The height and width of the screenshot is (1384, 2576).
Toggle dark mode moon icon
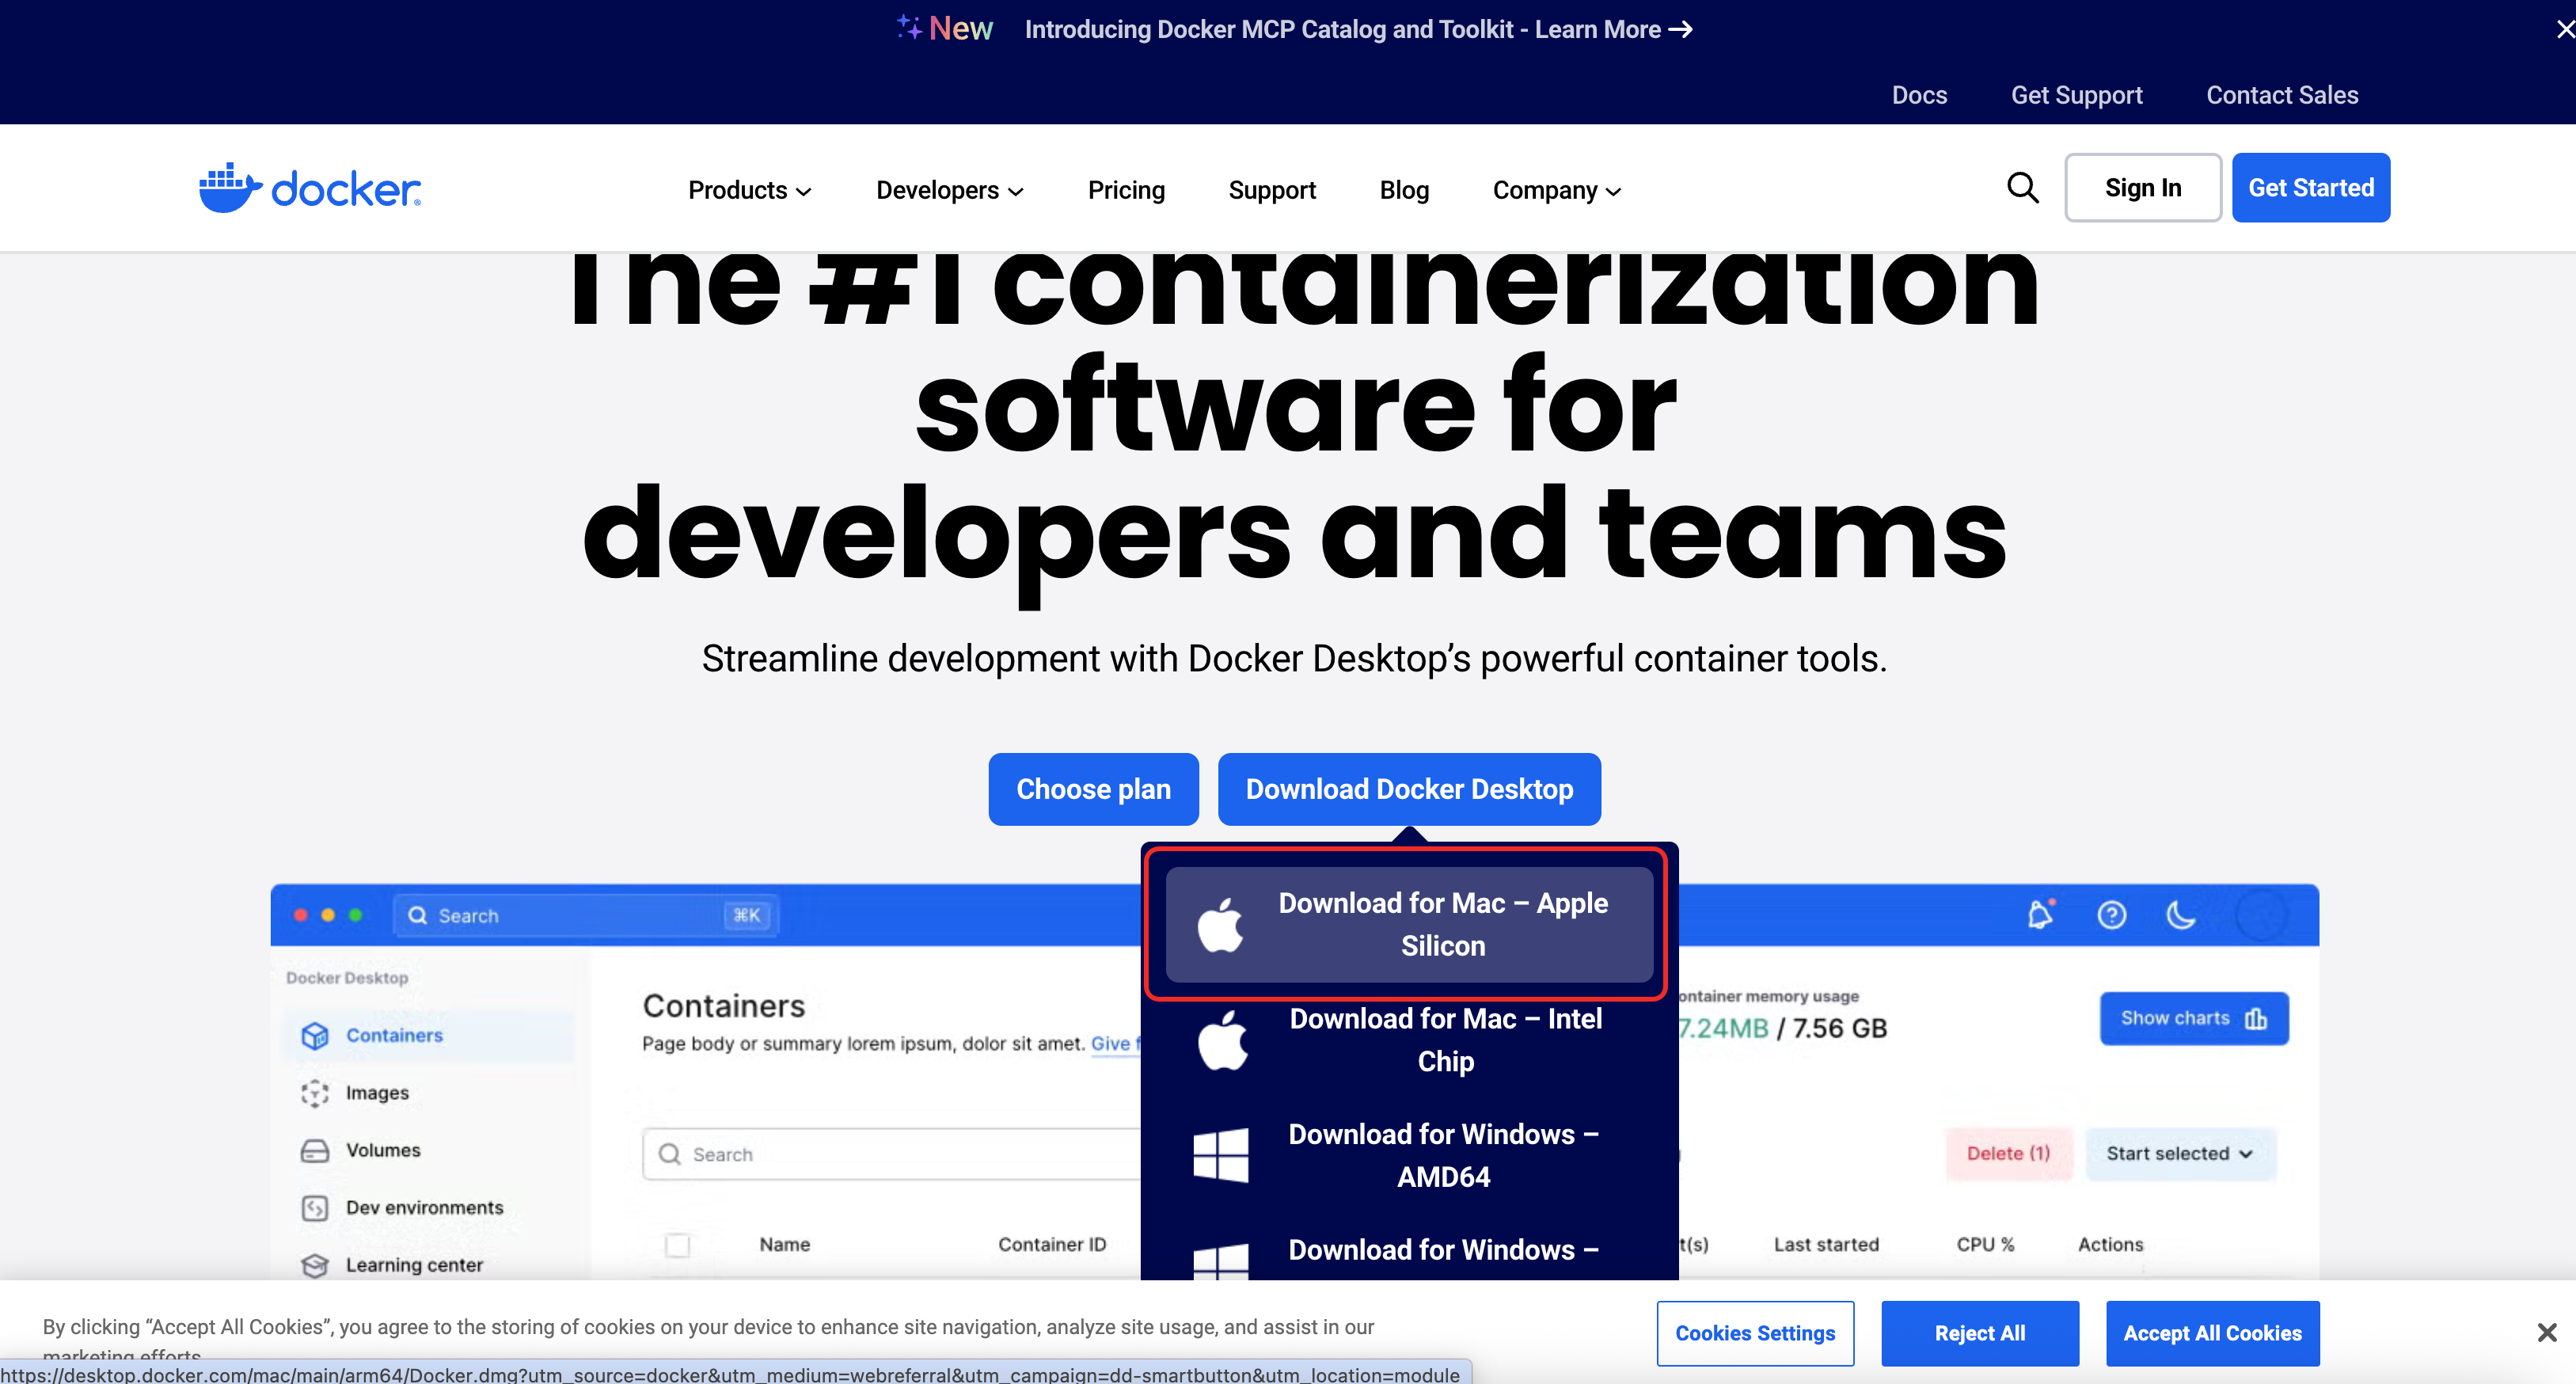(x=2180, y=915)
